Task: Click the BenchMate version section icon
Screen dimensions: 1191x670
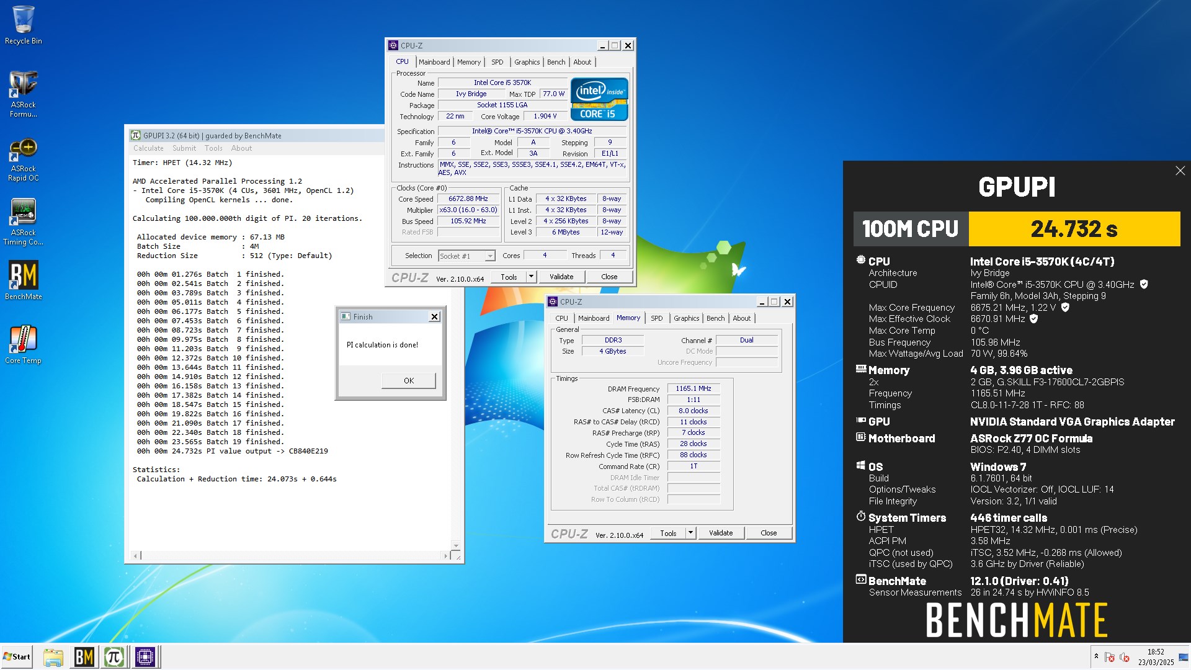Action: (x=861, y=579)
